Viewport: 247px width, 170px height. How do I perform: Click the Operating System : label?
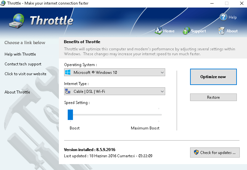point(80,65)
